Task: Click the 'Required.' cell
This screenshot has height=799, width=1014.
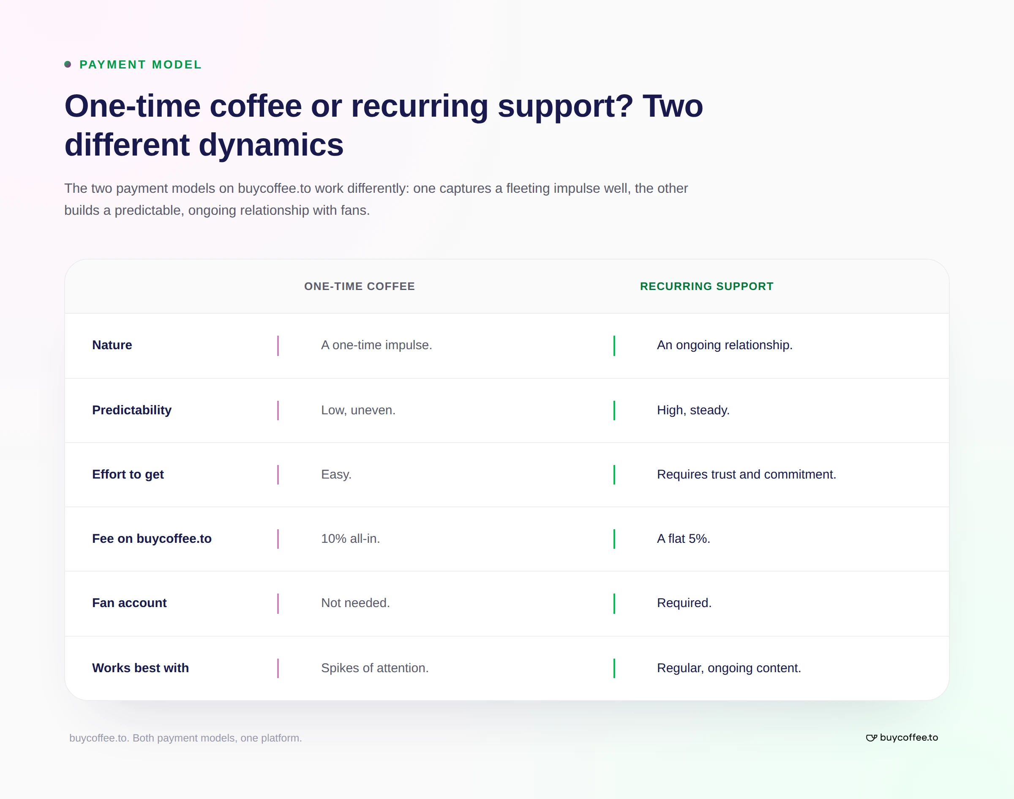Action: (x=684, y=603)
